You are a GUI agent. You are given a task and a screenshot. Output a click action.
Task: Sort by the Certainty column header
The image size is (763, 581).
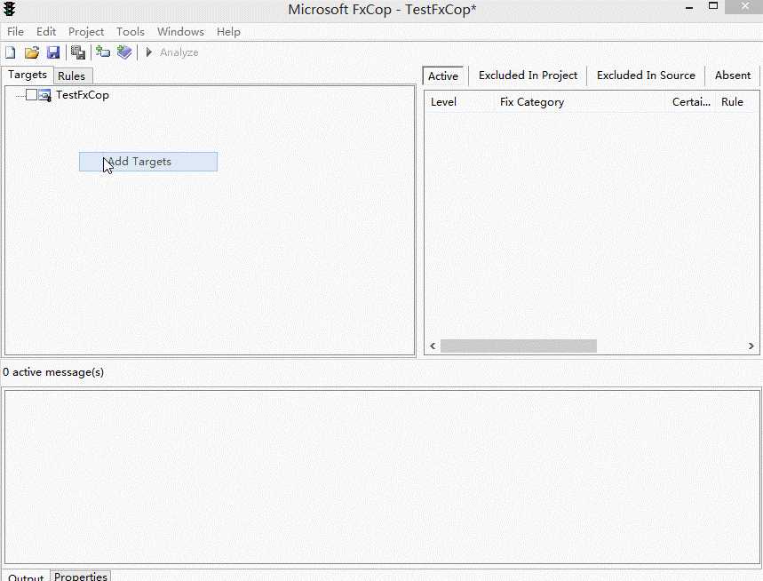(x=691, y=101)
